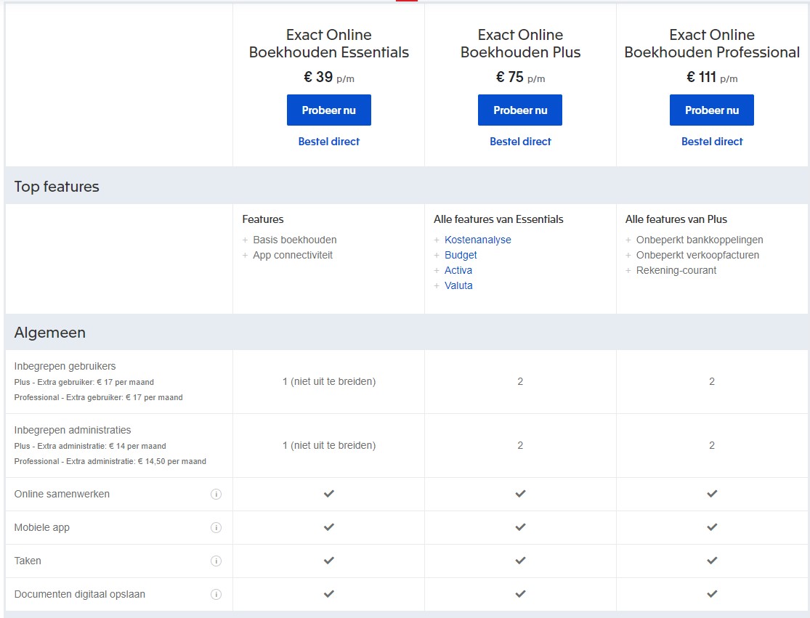Click the Mobiele app row label
The image size is (810, 618).
(x=42, y=528)
